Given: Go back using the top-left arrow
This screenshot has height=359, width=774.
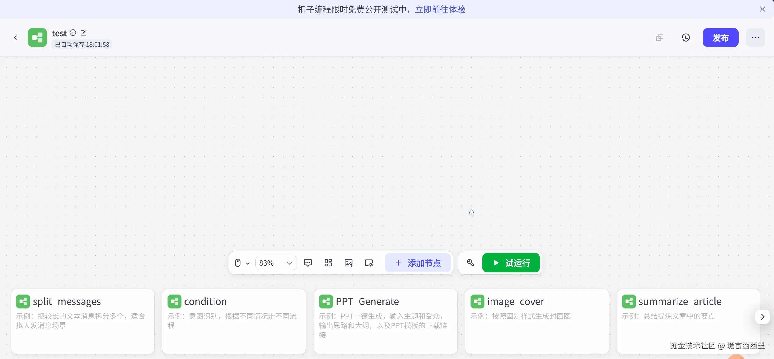Looking at the screenshot, I should tap(15, 37).
